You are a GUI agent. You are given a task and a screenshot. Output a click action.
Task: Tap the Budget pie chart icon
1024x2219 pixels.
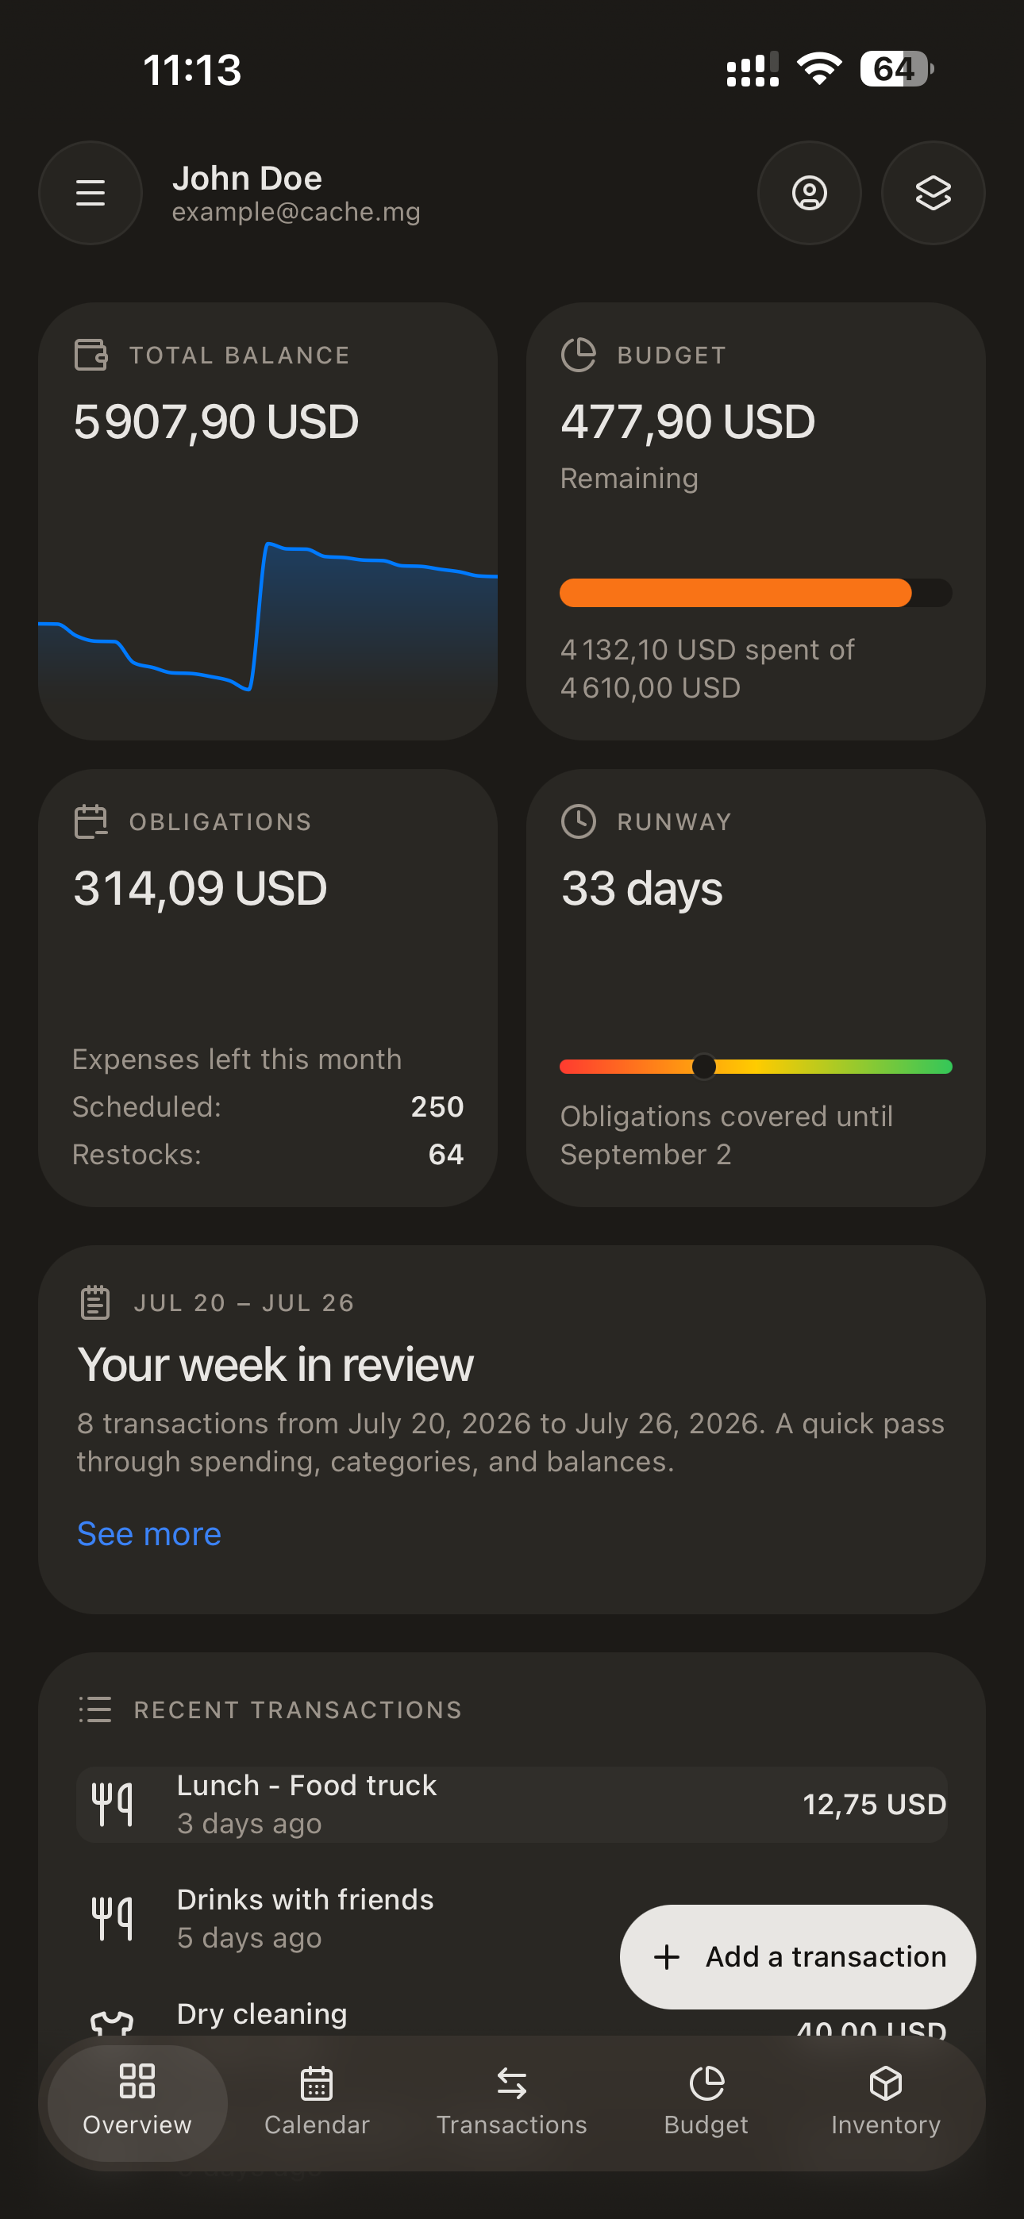(x=579, y=355)
